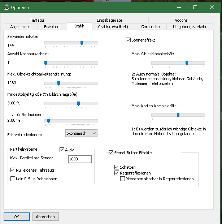Enable Menschen sichtbar in Regenreflexionen
222x224 pixels.
(122, 179)
